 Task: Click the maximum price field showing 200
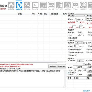pyautogui.click(x=81, y=27)
